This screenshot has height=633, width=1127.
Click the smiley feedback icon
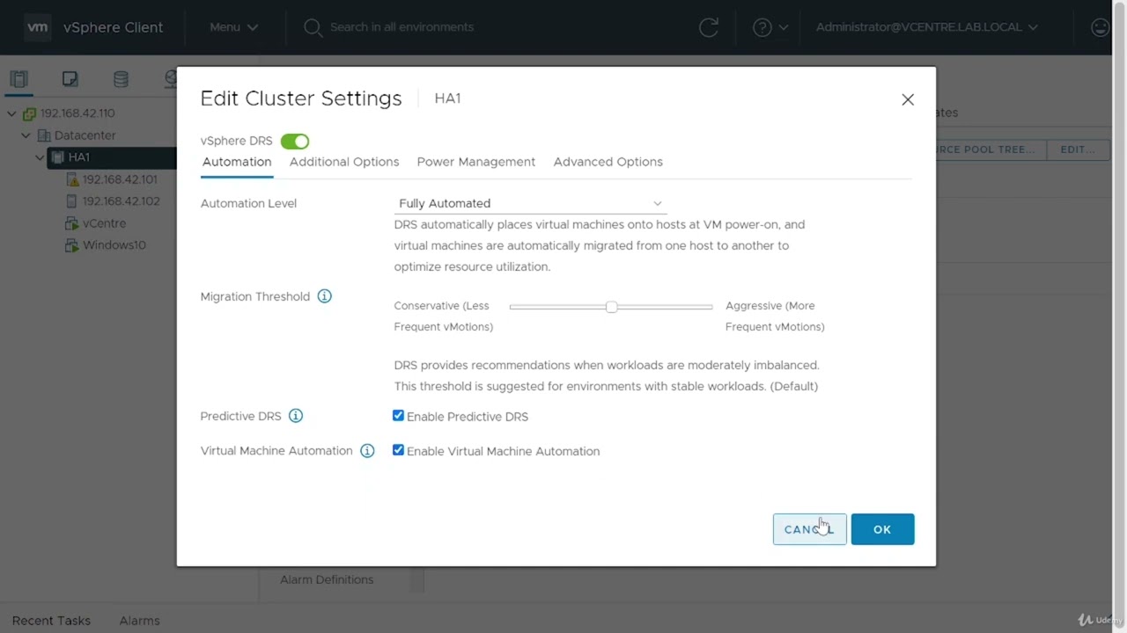[x=1100, y=27]
